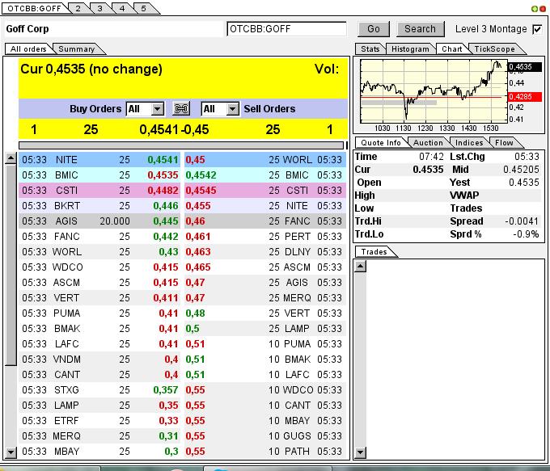Click the green window control dot
The image size is (550, 471).
535,8
